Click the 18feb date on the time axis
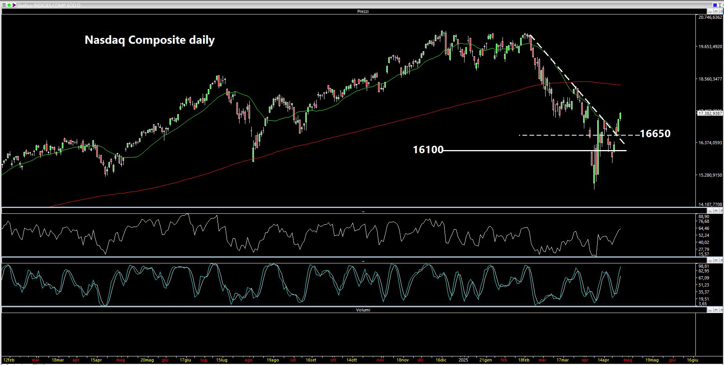724x365 pixels. click(x=524, y=360)
